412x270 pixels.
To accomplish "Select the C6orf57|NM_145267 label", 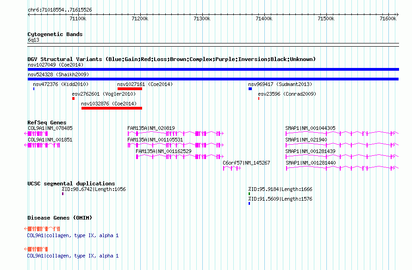I will 246,163.
